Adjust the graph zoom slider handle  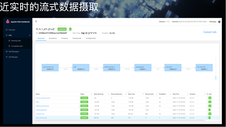point(216,77)
